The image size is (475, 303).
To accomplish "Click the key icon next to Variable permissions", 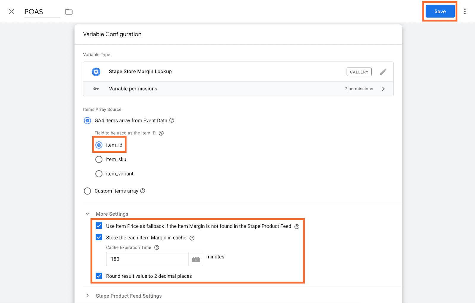I will [96, 89].
